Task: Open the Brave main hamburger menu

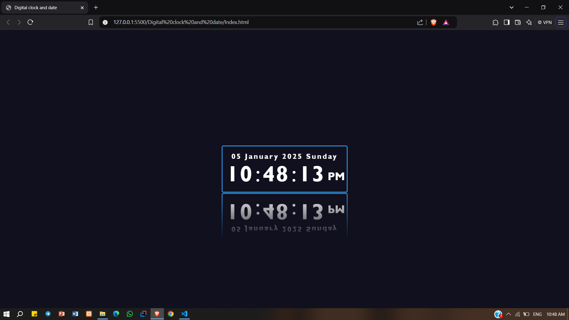Action: pos(561,22)
